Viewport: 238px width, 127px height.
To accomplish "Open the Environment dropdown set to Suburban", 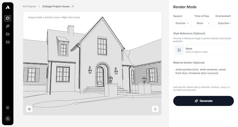I will point(225,23).
